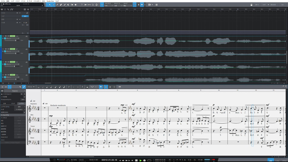Toggle the ノートを試聴 checkbox
Image resolution: width=288 pixels, height=162 pixels.
[x=24, y=97]
